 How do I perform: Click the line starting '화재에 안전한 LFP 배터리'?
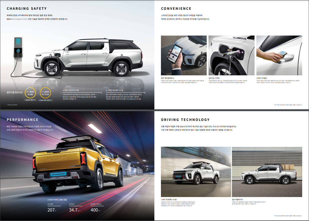pos(30,15)
